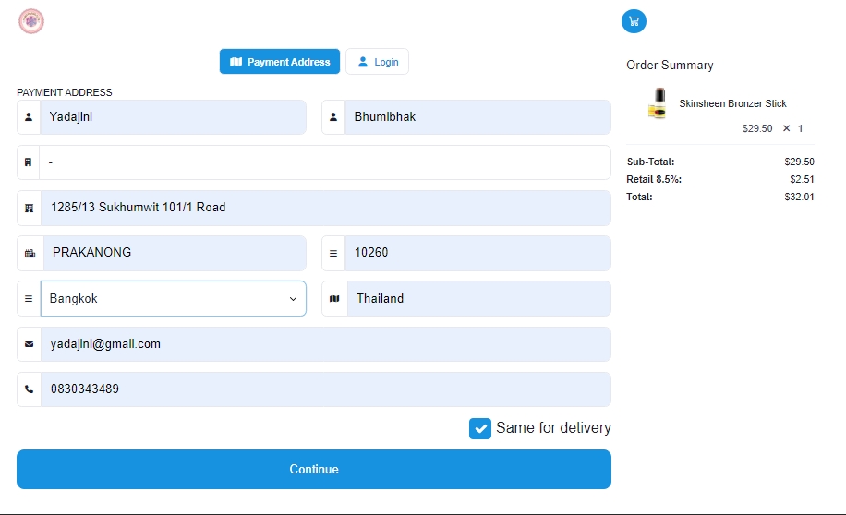Viewport: 846px width, 515px height.
Task: Uncheck the Same for delivery checkbox
Action: [480, 428]
